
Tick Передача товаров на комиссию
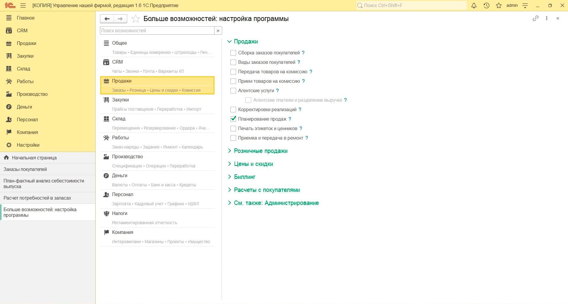[233, 72]
